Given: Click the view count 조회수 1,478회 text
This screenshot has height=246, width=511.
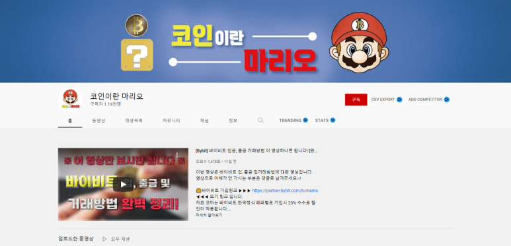Looking at the screenshot, I should pyautogui.click(x=208, y=162).
